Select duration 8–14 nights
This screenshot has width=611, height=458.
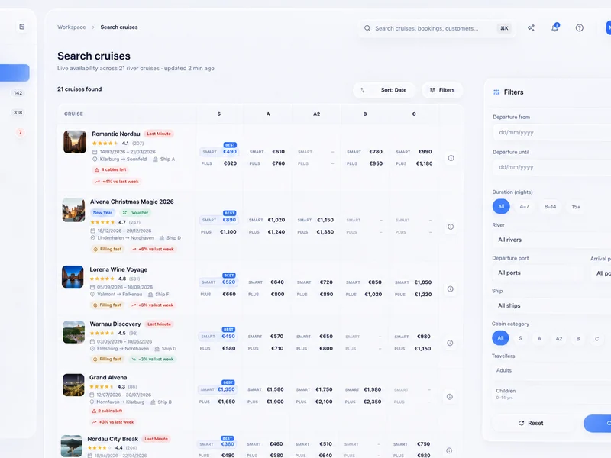(x=550, y=206)
